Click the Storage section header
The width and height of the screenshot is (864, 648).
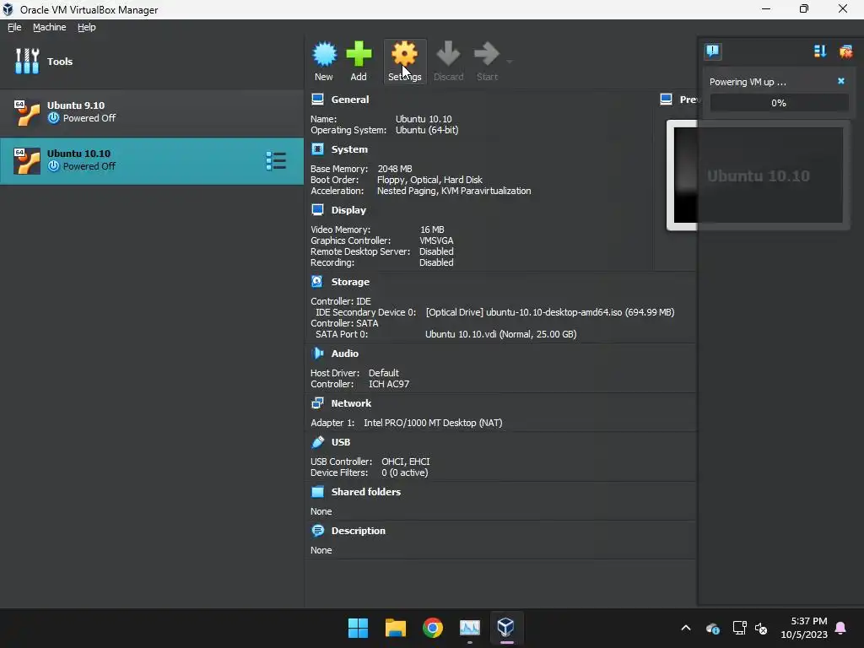[350, 282]
